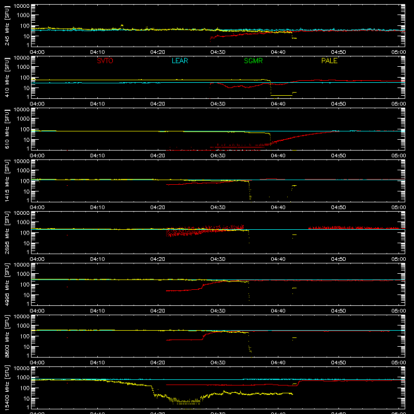The image size is (414, 414).
Task: Click the 05:00 tick under the 8800 MHz panel
Action: [398, 363]
